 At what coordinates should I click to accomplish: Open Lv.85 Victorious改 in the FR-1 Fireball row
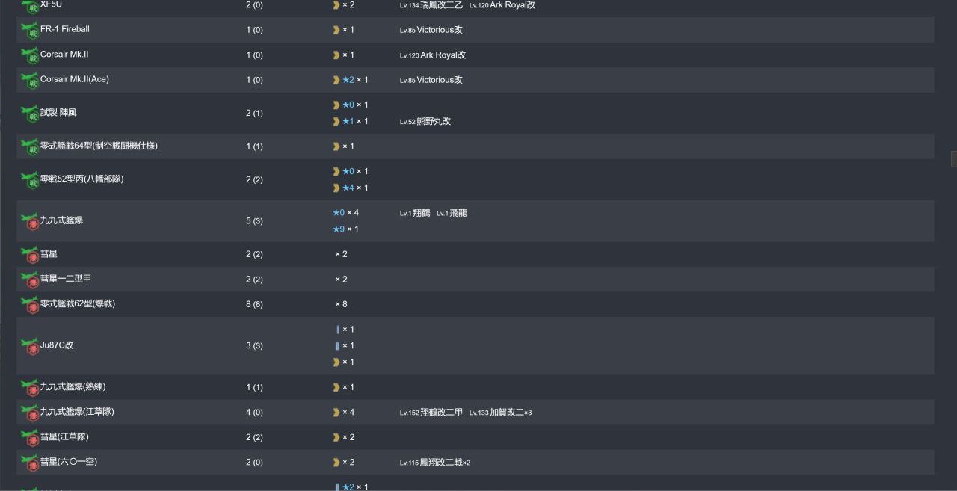[431, 30]
